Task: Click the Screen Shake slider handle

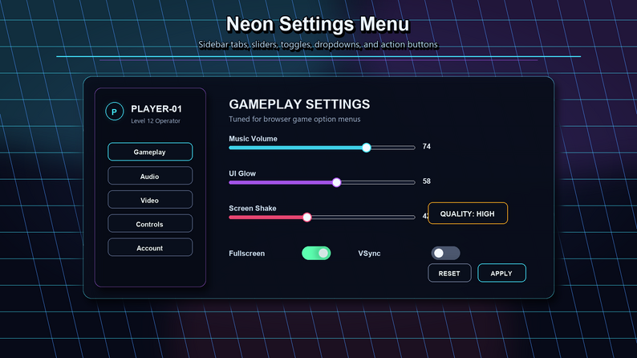Action: [307, 218]
